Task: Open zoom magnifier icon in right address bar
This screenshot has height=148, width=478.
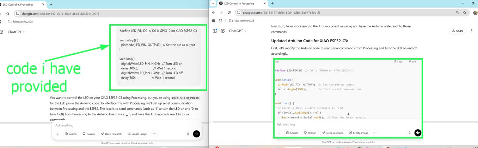Action: 458,13
